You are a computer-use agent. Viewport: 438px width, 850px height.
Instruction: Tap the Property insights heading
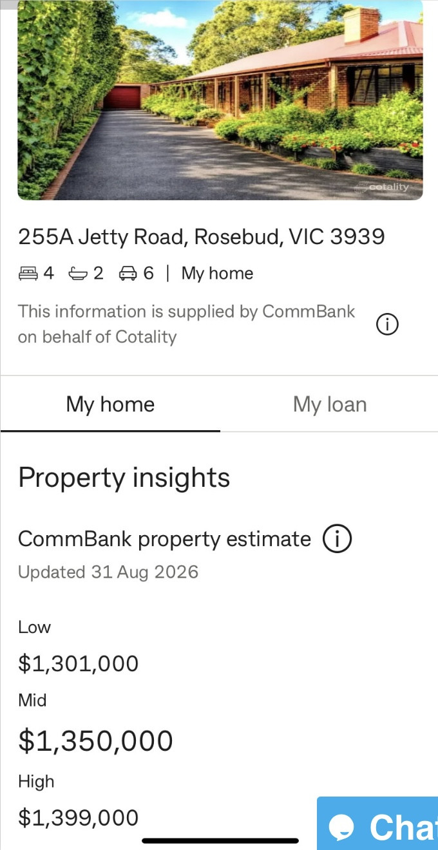(x=124, y=478)
